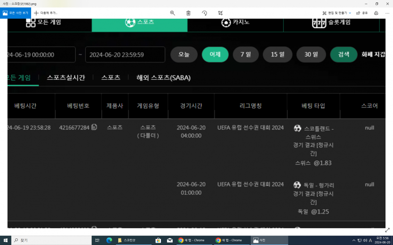Click the 공유 share button

tap(362, 13)
